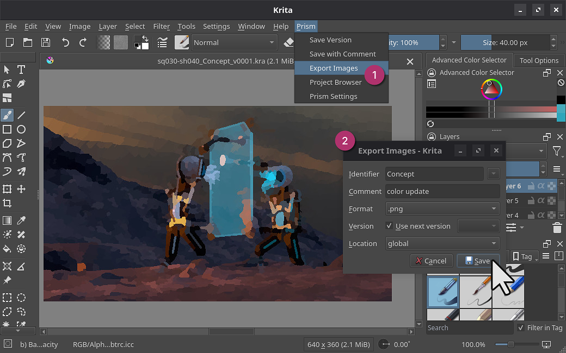Pick hue on the color wheel
This screenshot has height=353, width=566.
coord(491,89)
